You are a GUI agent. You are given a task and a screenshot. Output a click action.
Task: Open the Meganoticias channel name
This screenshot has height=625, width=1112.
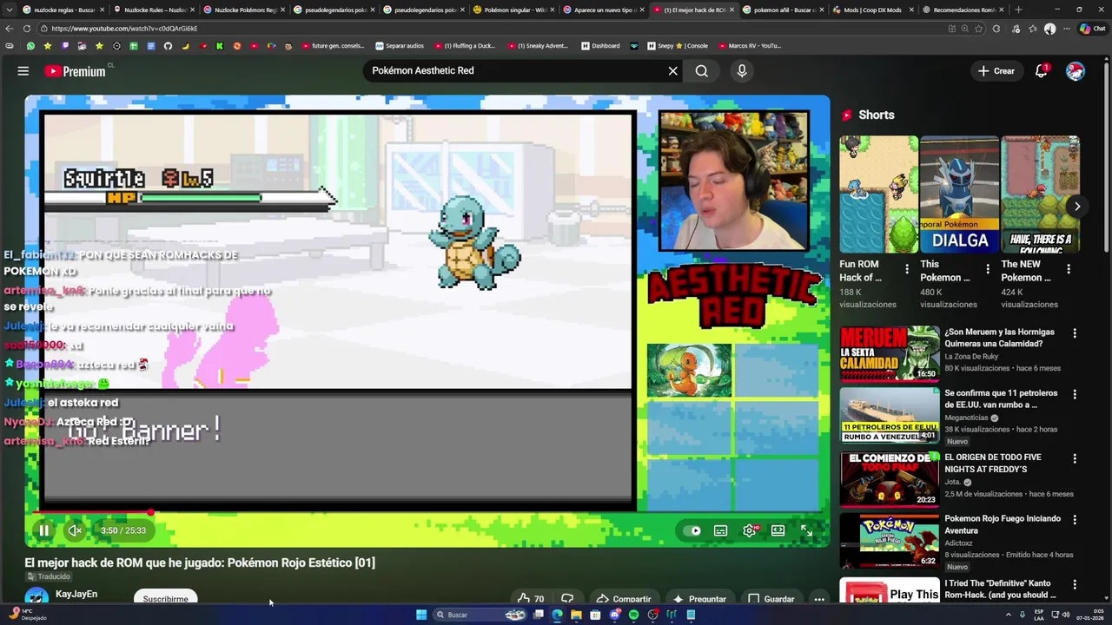(x=967, y=418)
